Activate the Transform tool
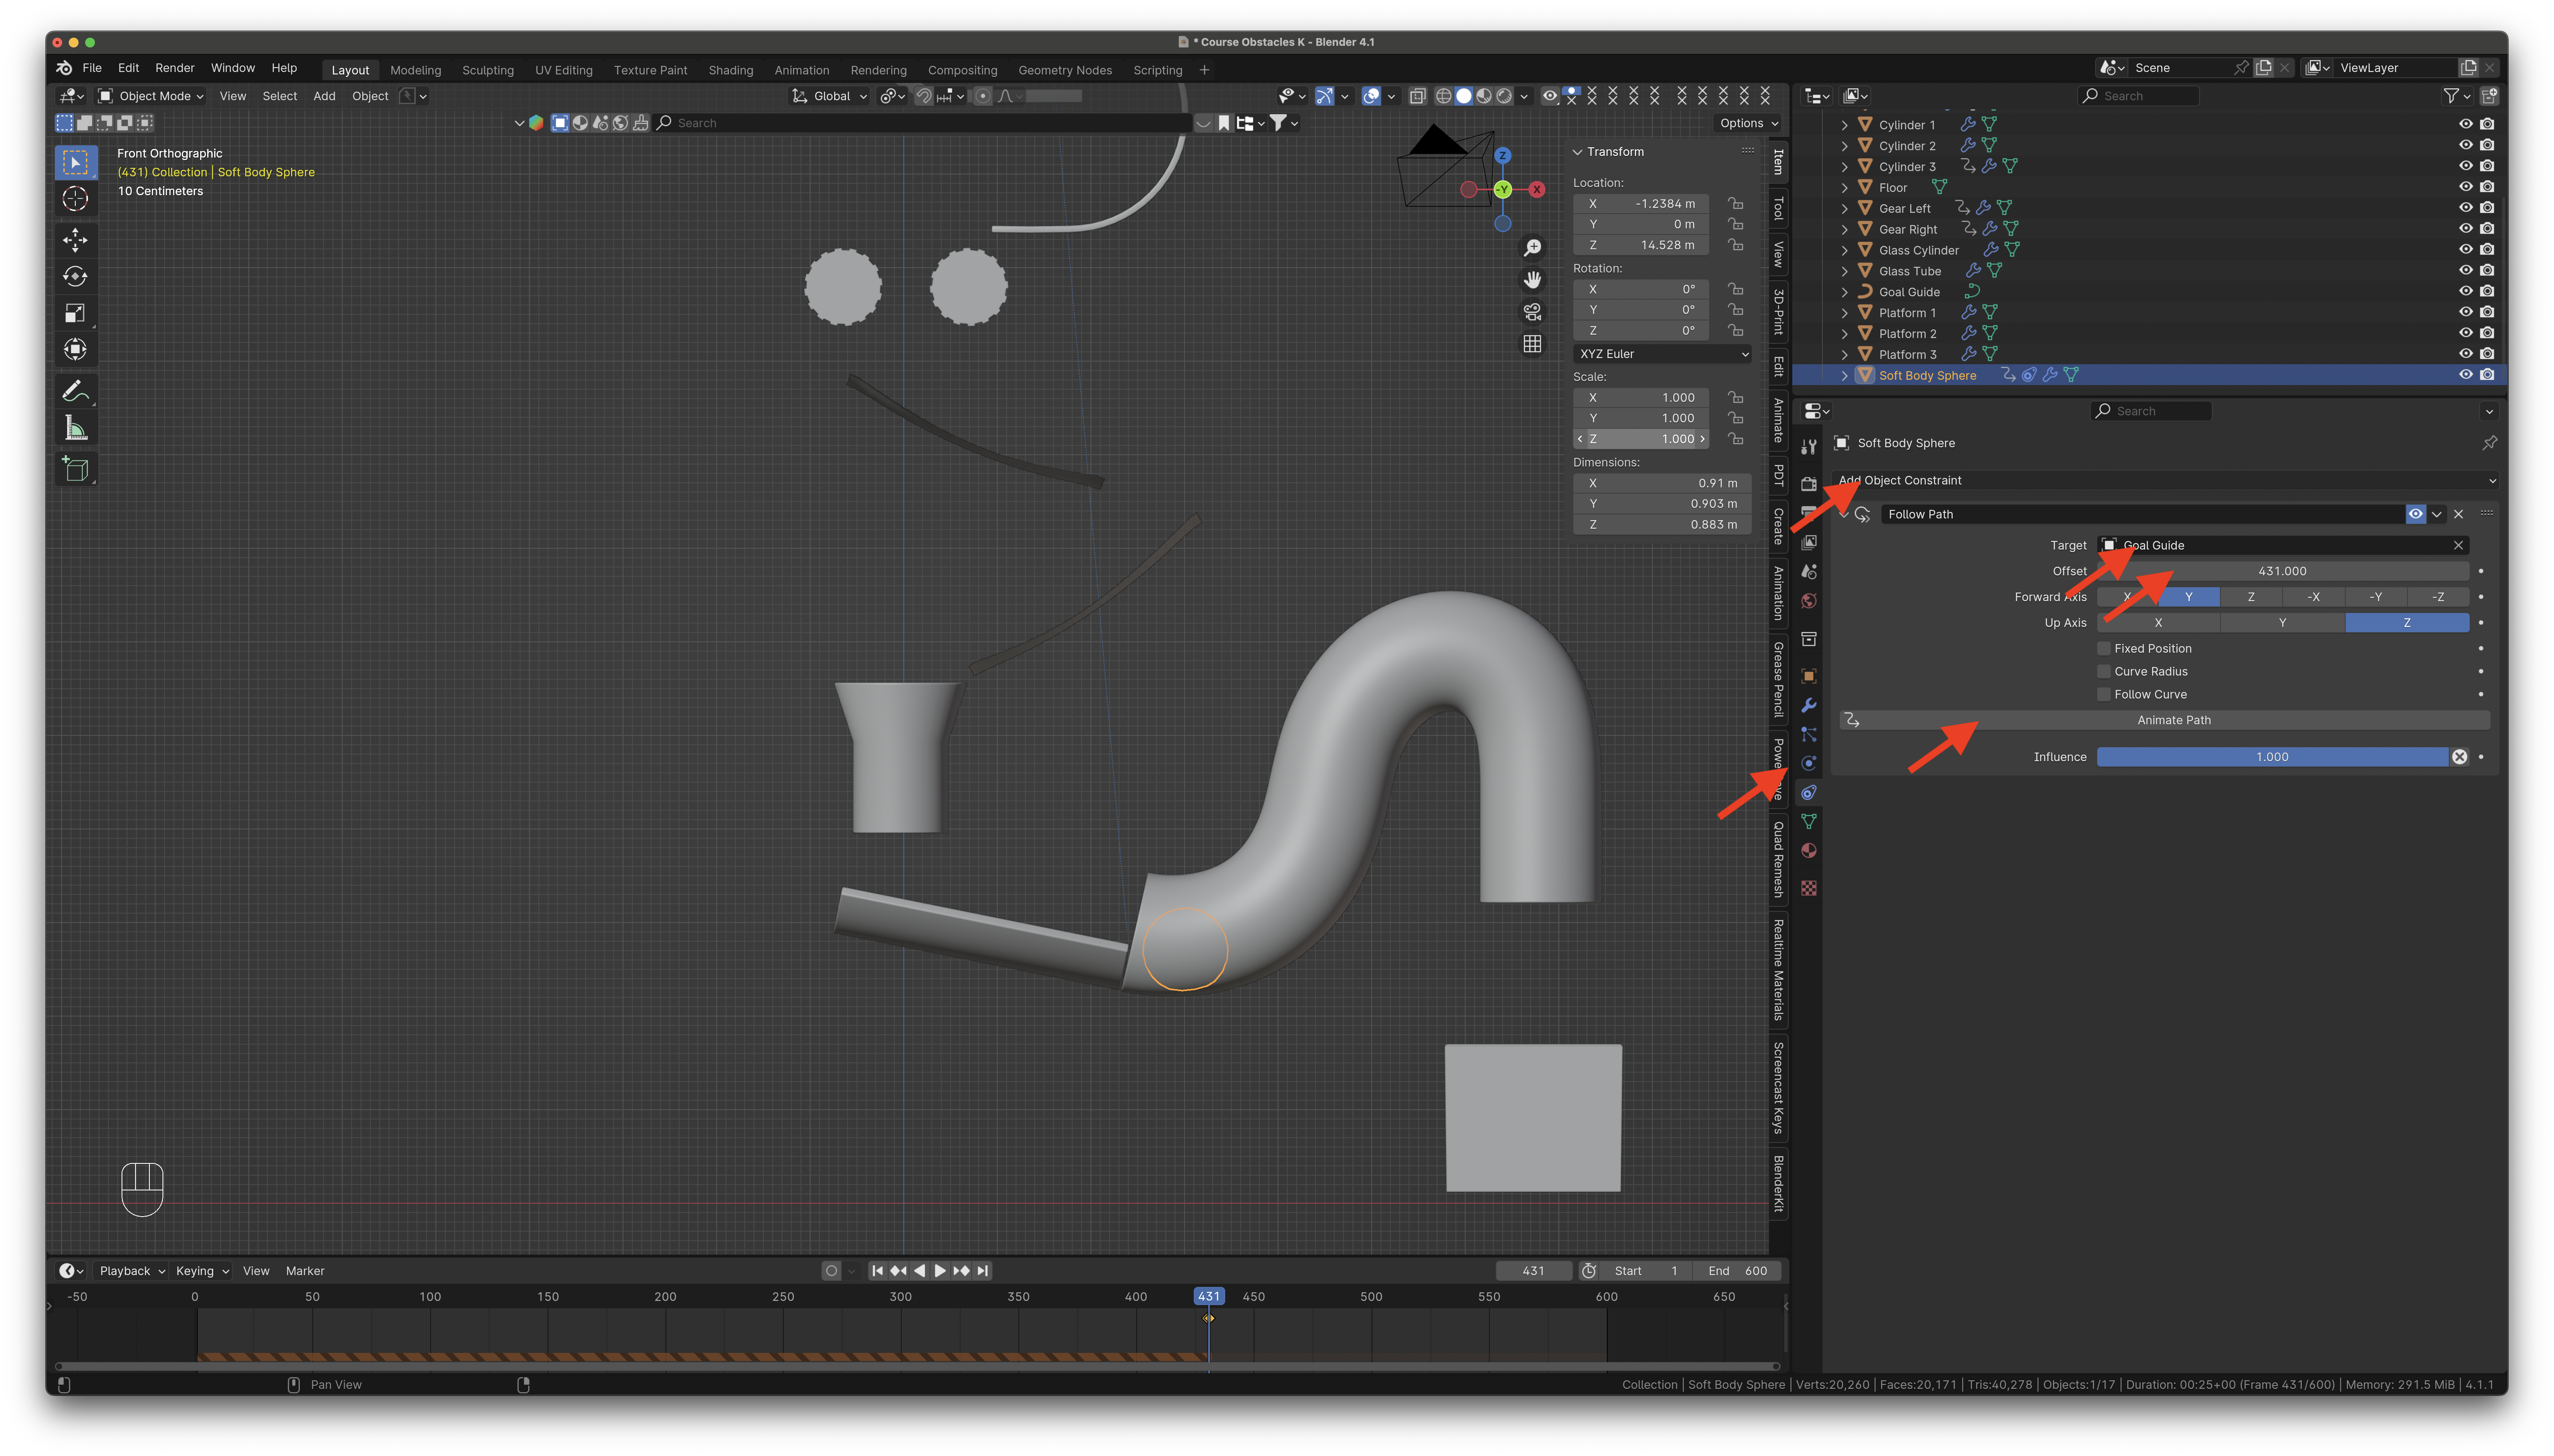This screenshot has width=2554, height=1456. point(75,349)
